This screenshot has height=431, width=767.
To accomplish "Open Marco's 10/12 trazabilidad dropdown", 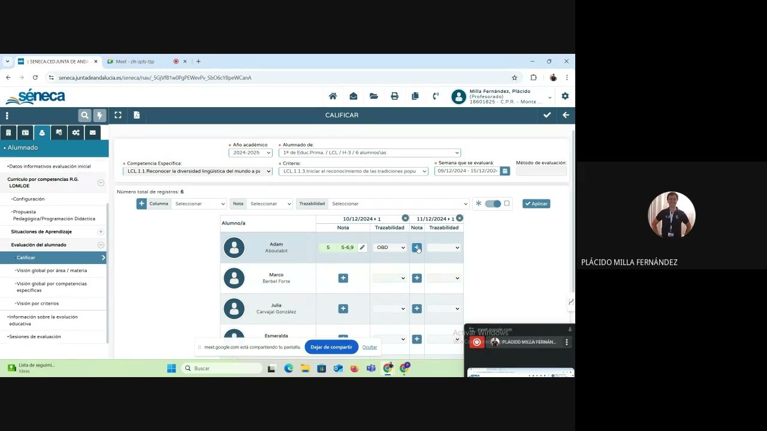I will (x=389, y=278).
